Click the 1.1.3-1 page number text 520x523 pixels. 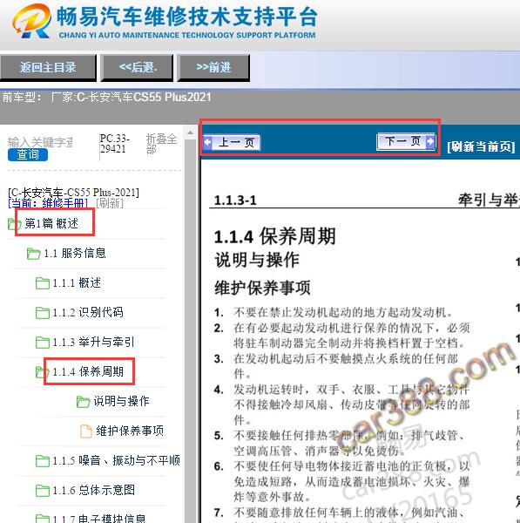coord(235,200)
